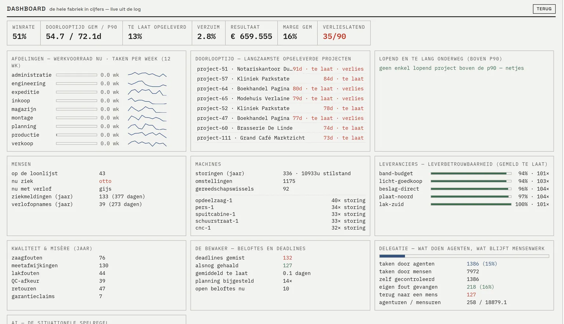Click the QC-afkeur value 39
The height and width of the screenshot is (324, 564).
102,281
